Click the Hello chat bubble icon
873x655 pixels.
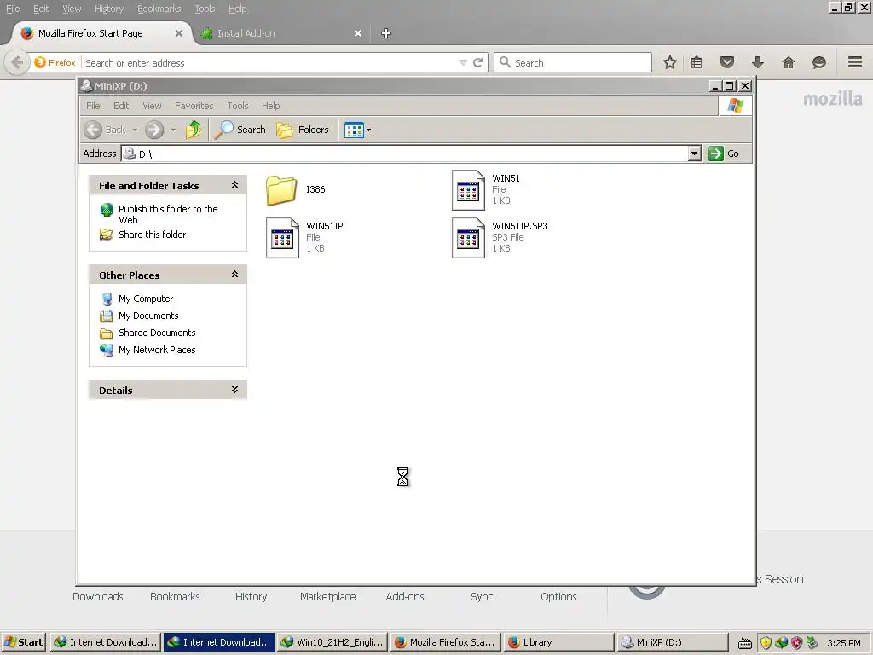coord(819,62)
